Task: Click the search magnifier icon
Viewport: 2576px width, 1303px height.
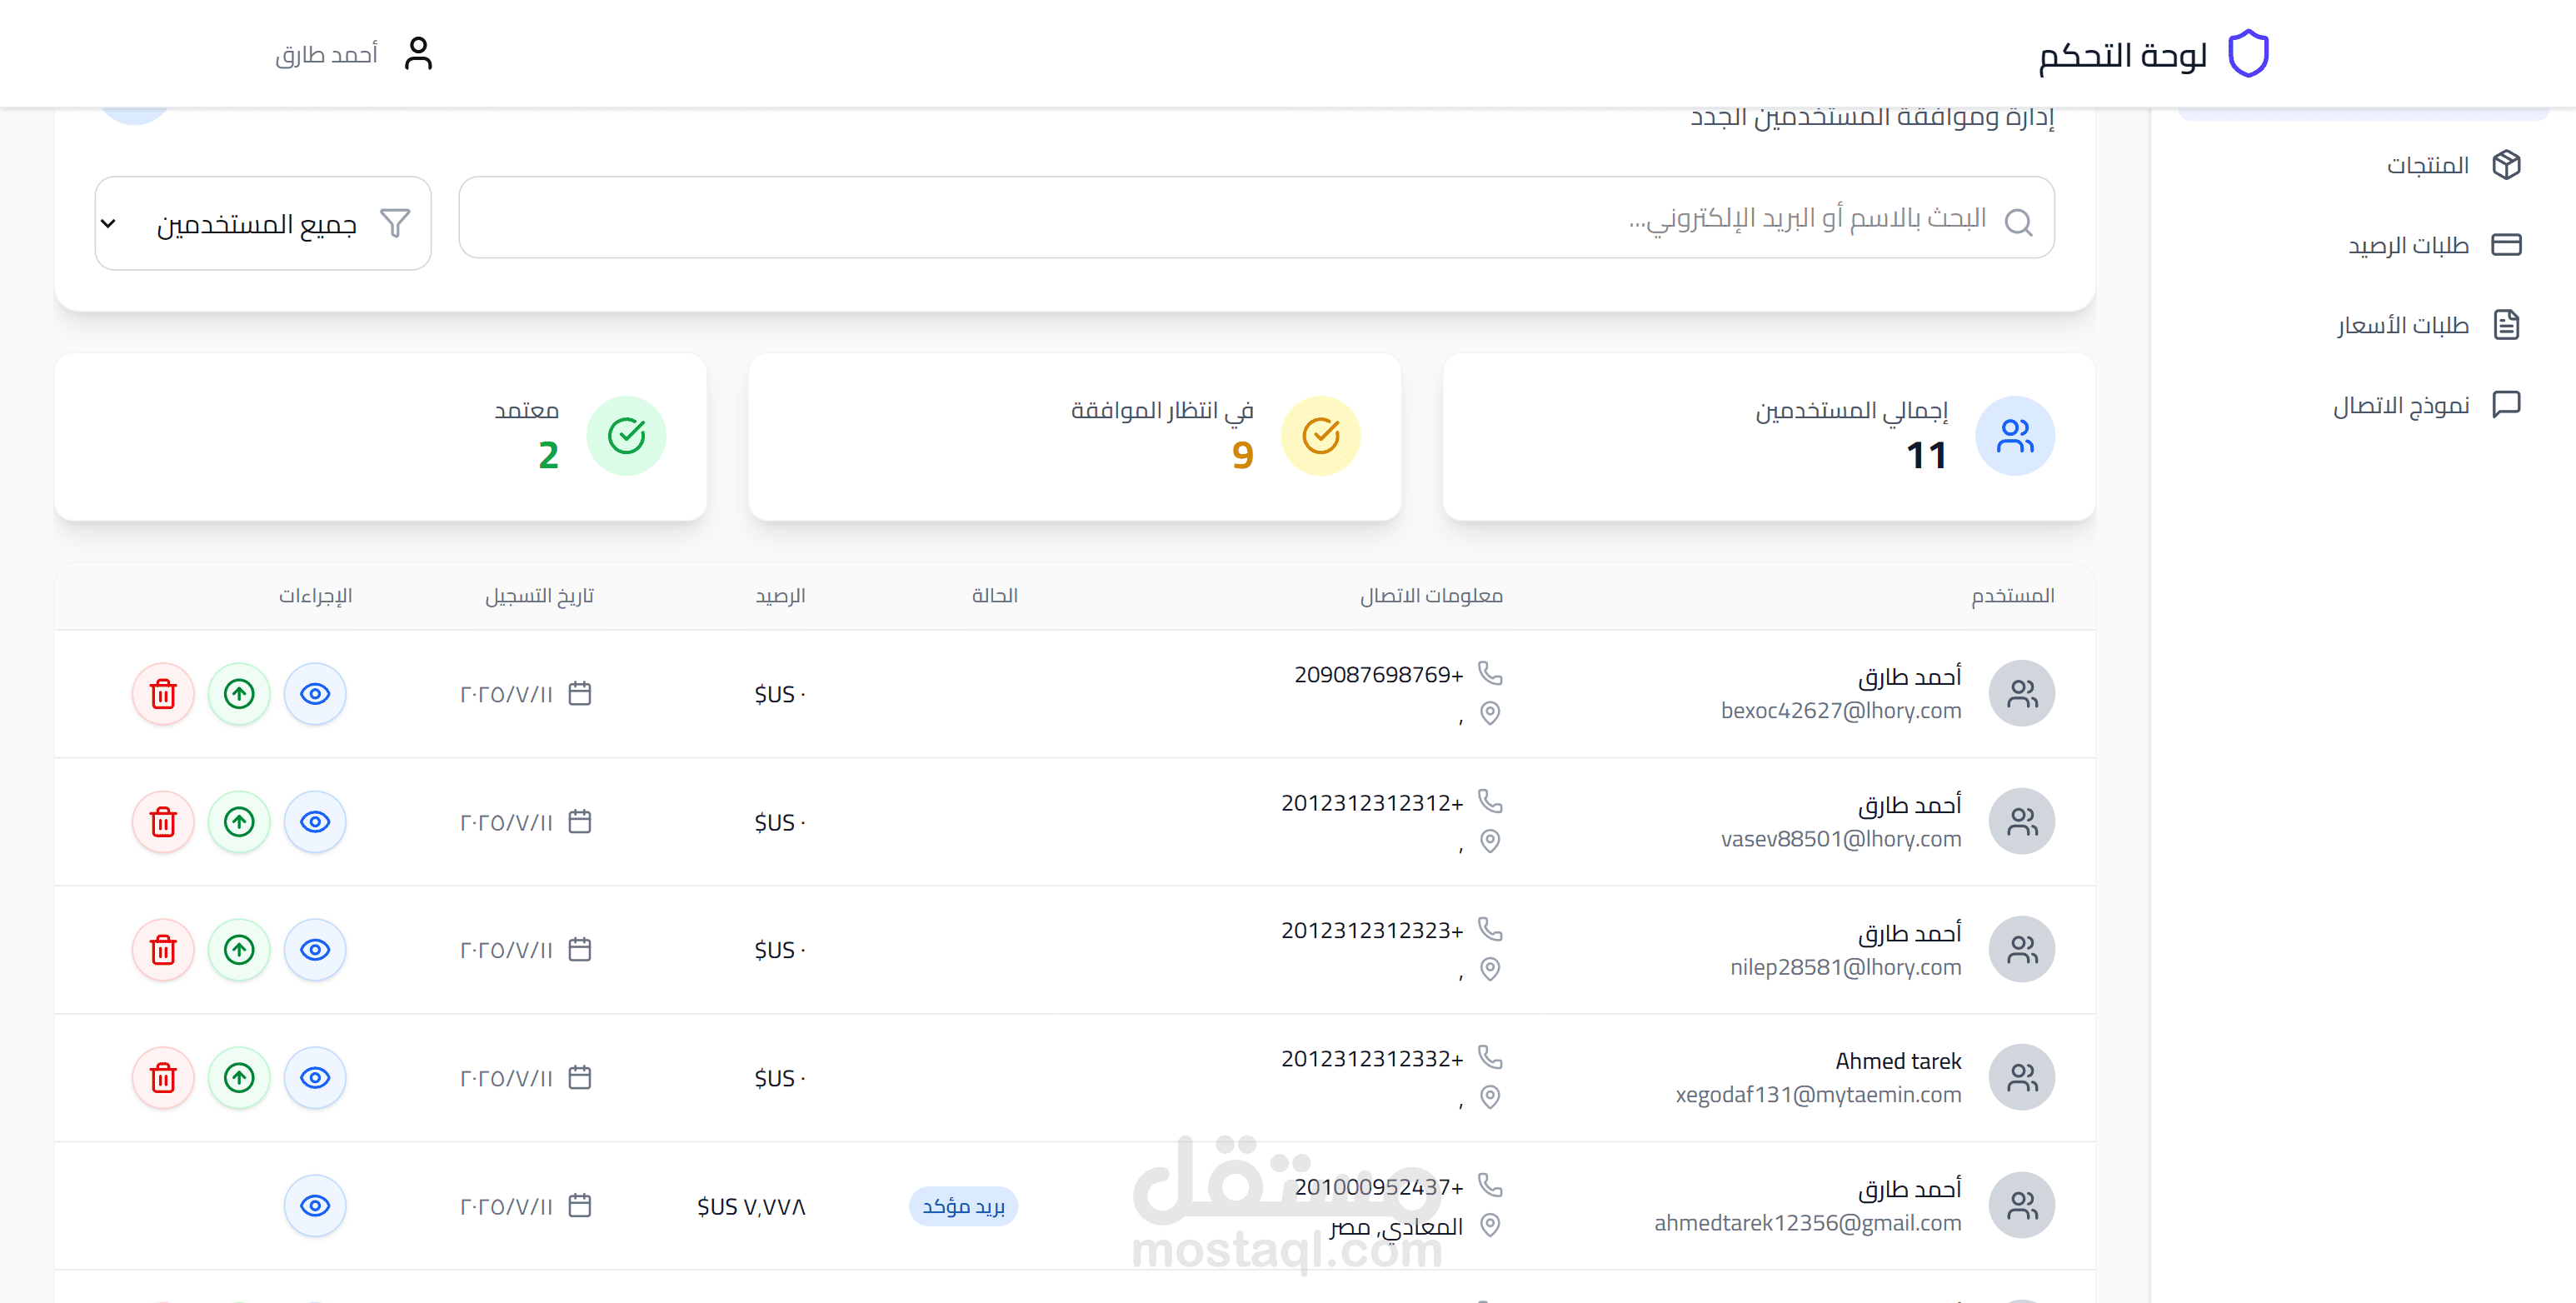Action: pos(2018,222)
